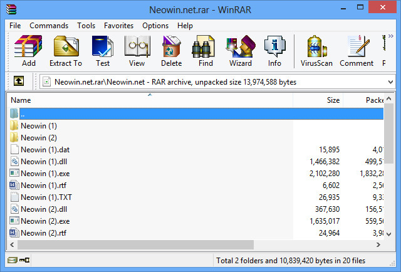401x272 pixels.
Task: Click the Neowin (2).dll file icon
Action: click(x=14, y=209)
